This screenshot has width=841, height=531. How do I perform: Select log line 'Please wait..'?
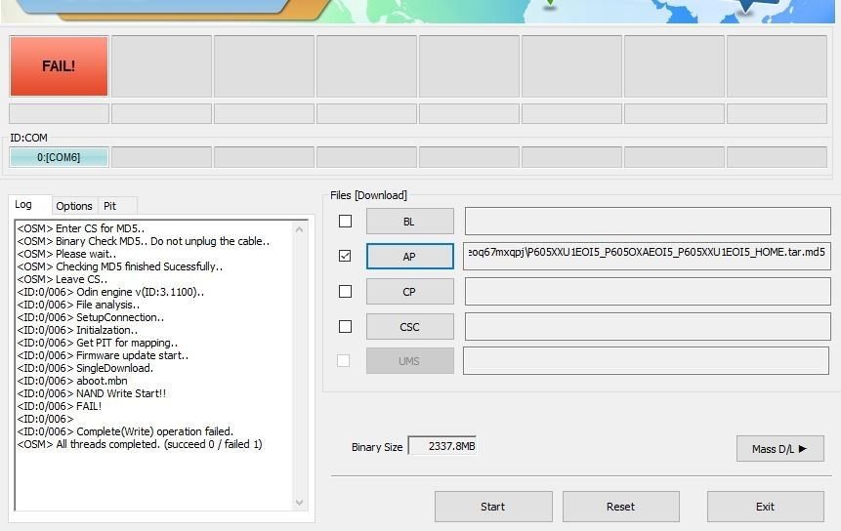66,254
